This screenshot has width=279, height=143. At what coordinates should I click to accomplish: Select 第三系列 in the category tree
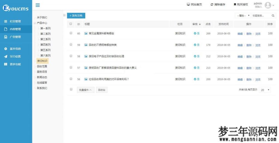coord(46,39)
